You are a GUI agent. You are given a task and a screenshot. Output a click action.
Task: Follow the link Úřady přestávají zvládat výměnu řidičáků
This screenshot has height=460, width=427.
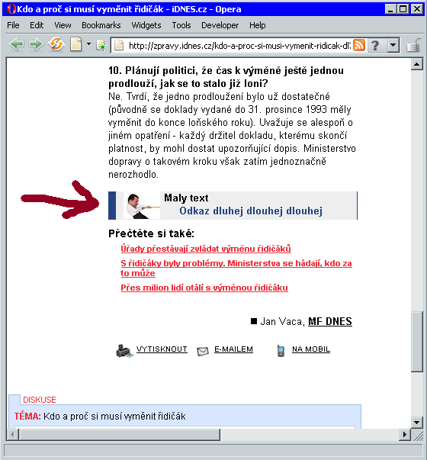[x=206, y=249]
